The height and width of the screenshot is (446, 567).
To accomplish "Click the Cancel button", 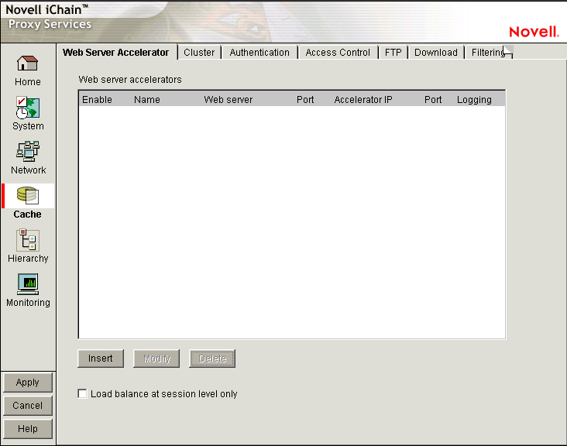I will click(x=27, y=406).
